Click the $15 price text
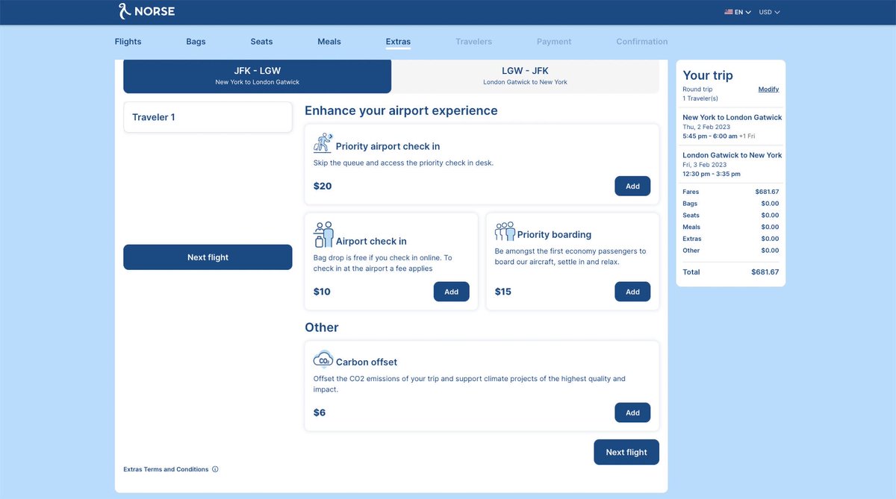The height and width of the screenshot is (499, 896). [x=503, y=292]
